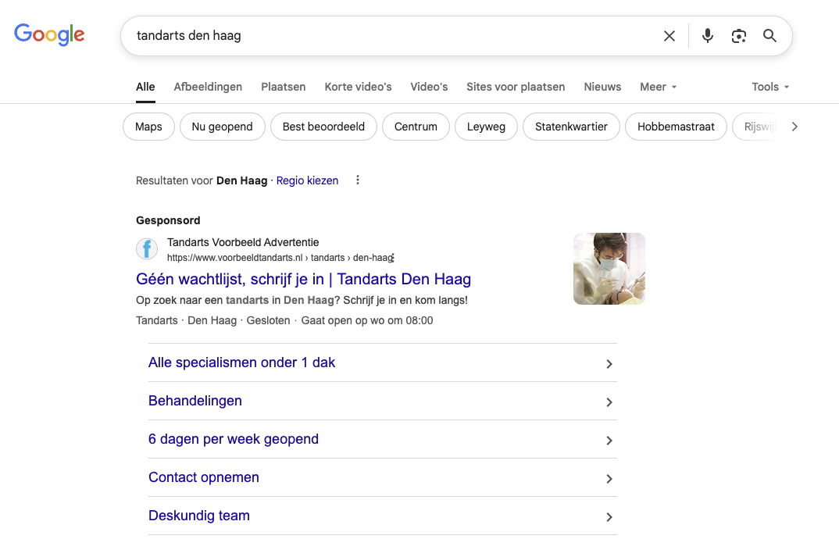Select the 'Centrum' filter chip

coord(416,127)
